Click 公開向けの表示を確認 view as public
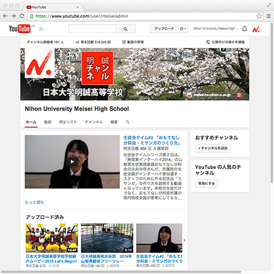The image size is (274, 274). pos(226,42)
